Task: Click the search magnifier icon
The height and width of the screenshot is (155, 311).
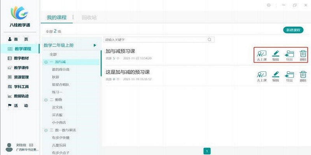Action: [x=210, y=40]
